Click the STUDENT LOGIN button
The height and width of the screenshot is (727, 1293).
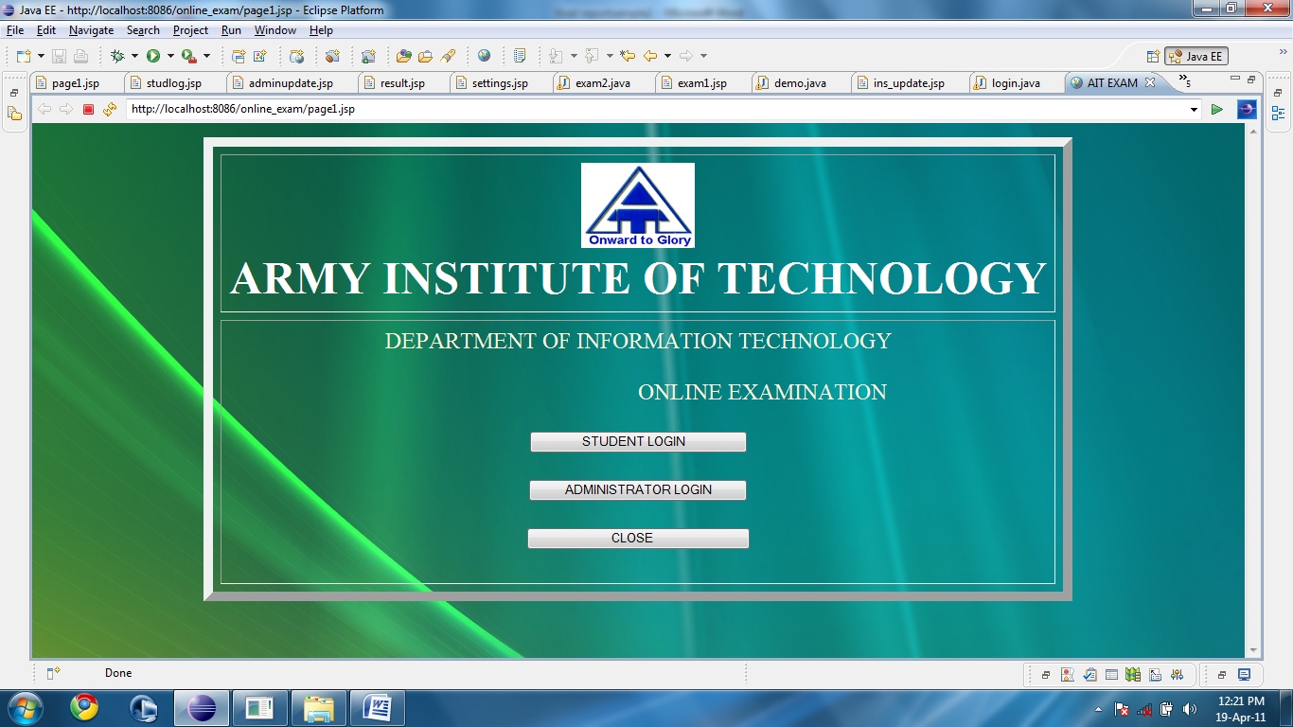638,442
